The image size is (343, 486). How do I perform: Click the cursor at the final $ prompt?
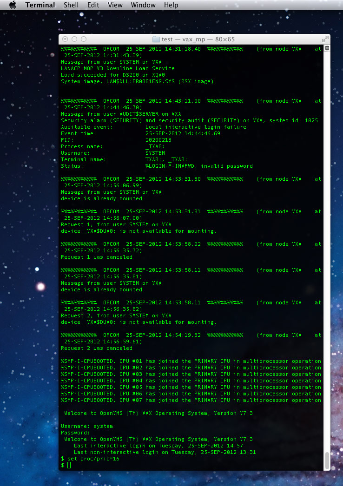coord(69,465)
